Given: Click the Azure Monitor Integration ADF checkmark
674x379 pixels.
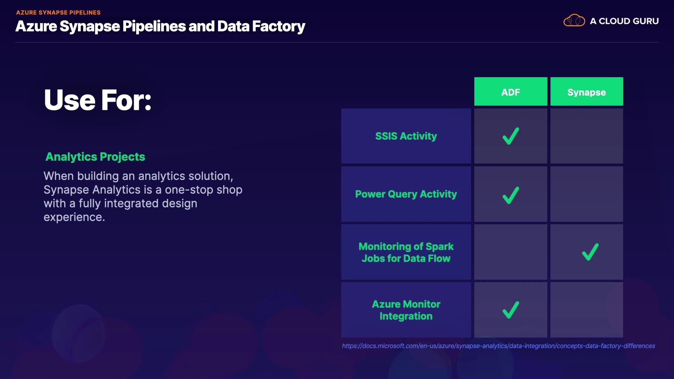Looking at the screenshot, I should 510,310.
